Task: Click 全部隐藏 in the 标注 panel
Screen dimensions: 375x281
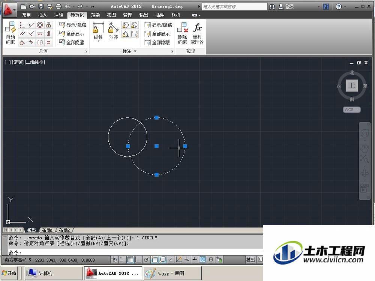Action: 157,43
